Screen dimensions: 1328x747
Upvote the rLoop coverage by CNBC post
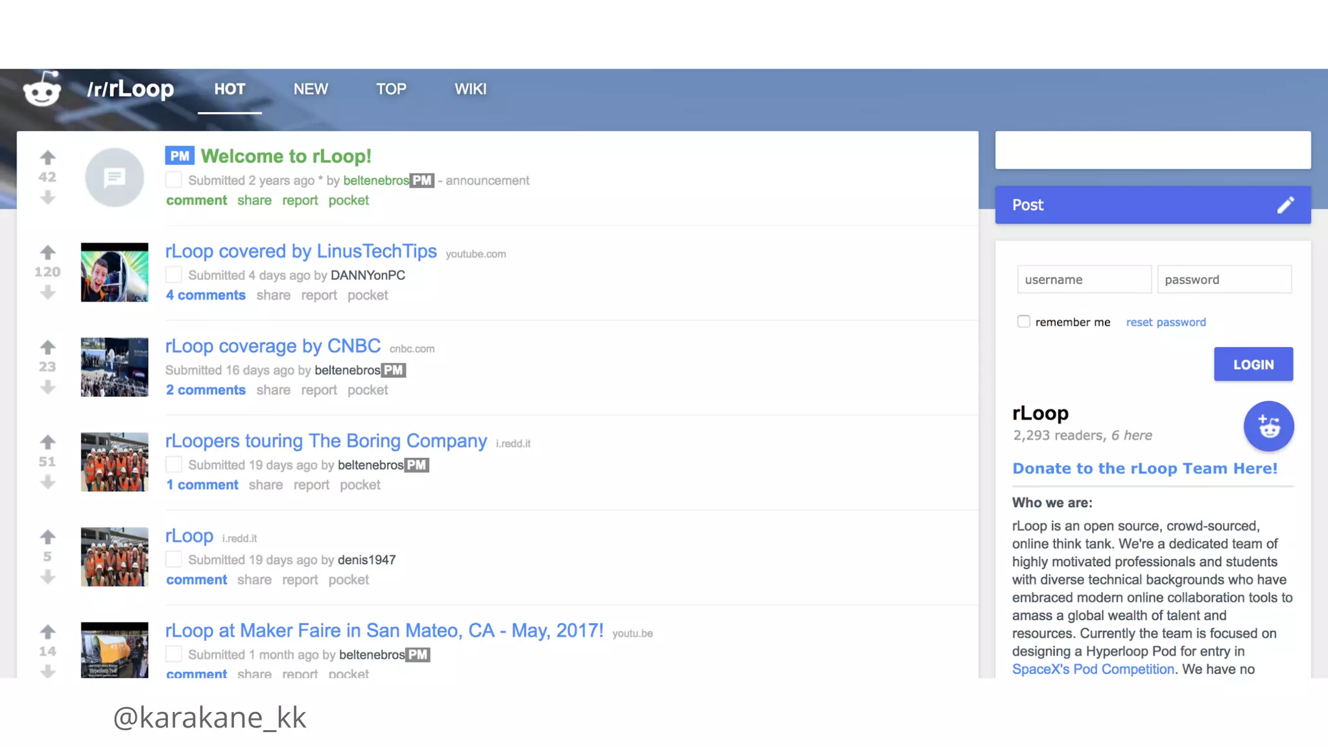[x=47, y=347]
